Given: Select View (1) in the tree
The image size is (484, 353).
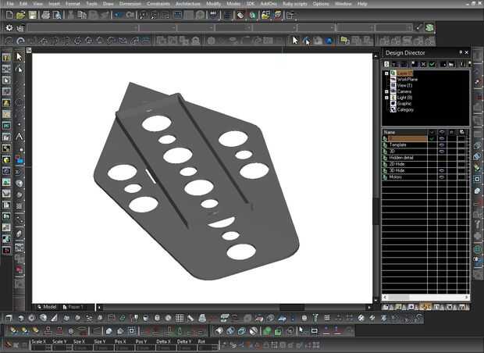Looking at the screenshot, I should pos(404,86).
